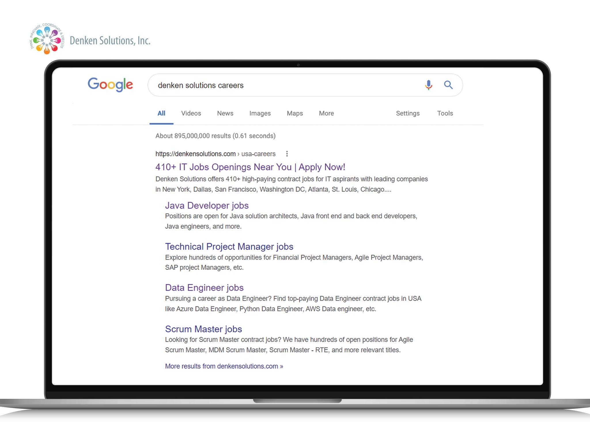The width and height of the screenshot is (590, 435).
Task: Click the description 'Pursuing a career as Data Engineer?'
Action: 293,304
